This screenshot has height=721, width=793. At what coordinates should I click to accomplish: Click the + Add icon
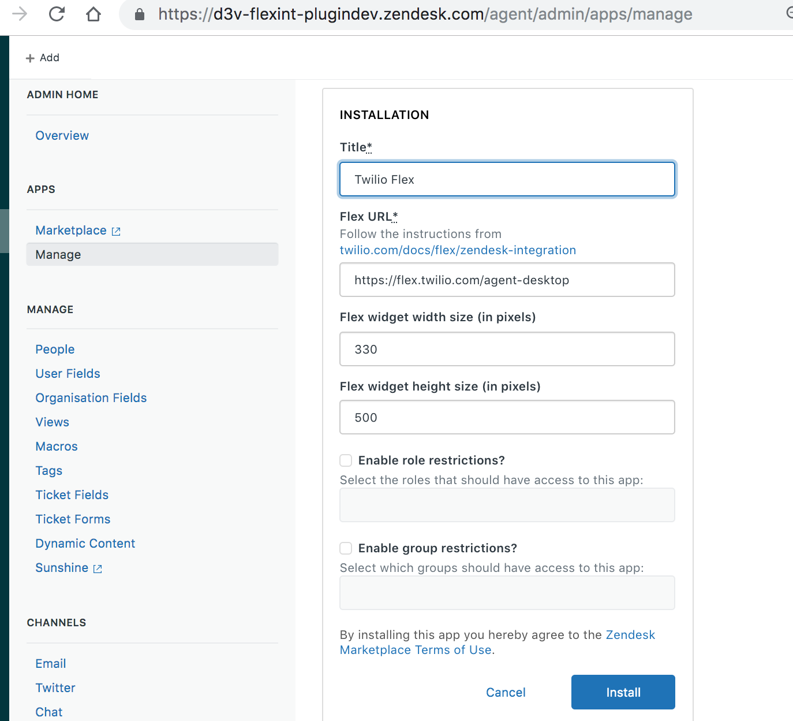coord(30,57)
